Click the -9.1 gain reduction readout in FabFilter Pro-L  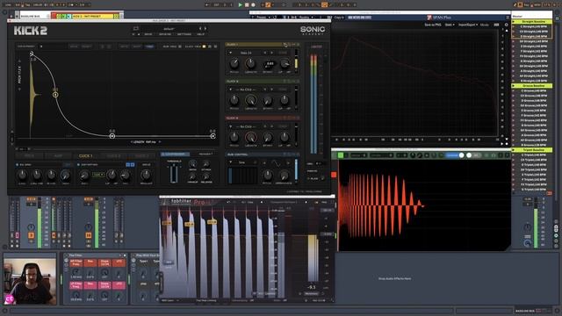click(x=312, y=287)
